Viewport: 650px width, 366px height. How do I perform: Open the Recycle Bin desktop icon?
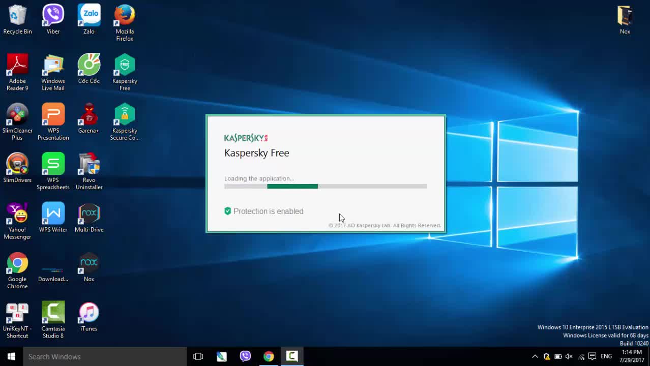pyautogui.click(x=17, y=20)
